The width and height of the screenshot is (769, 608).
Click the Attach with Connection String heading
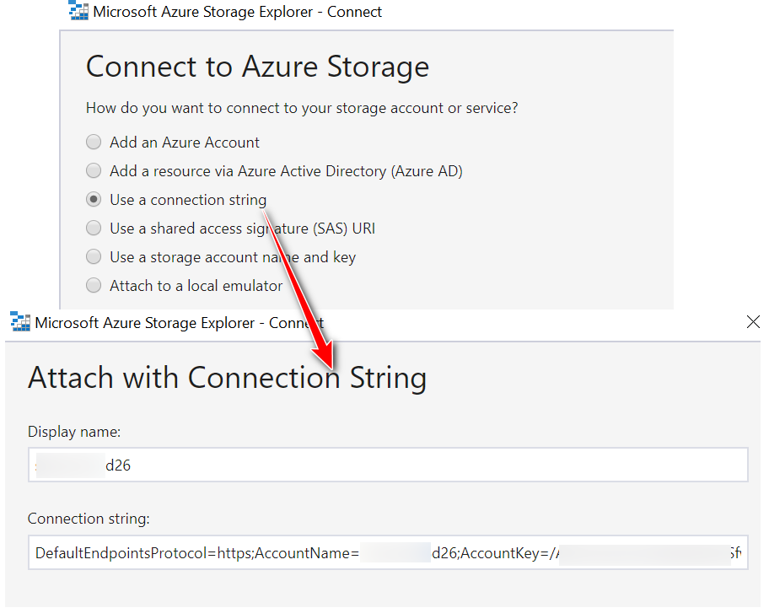(228, 378)
